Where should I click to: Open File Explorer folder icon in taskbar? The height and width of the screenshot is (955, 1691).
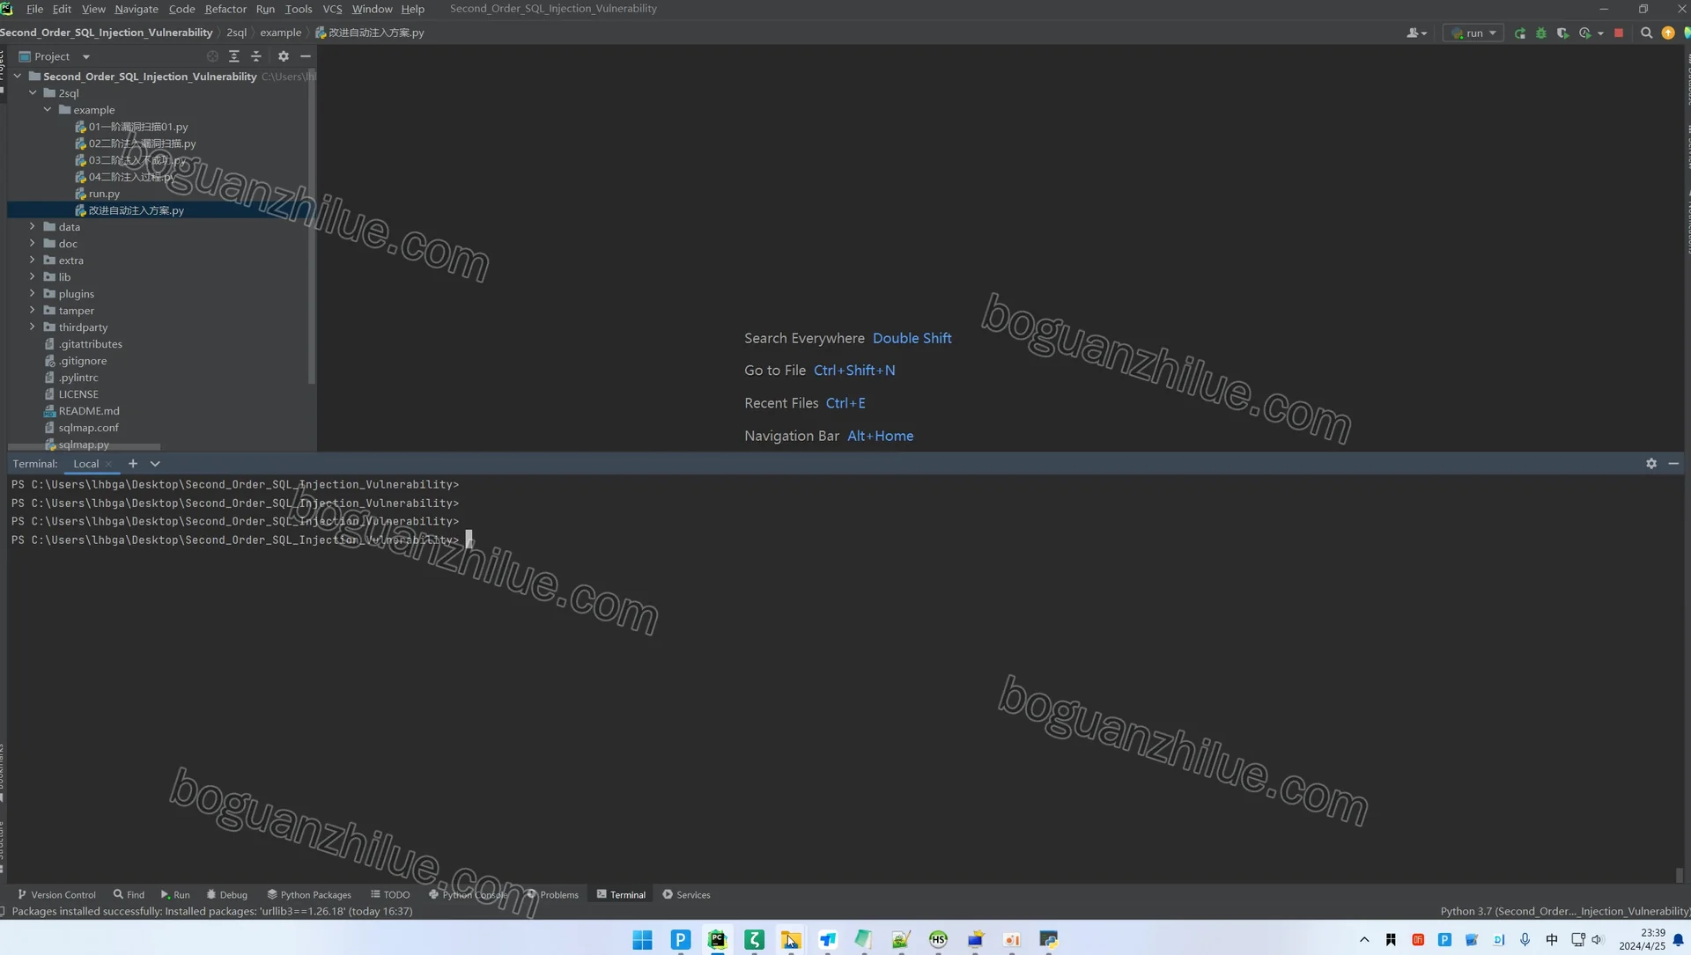pyautogui.click(x=791, y=939)
